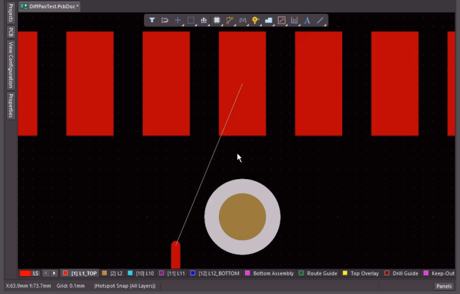This screenshot has width=460, height=294.
Task: Select the interactive routing tool
Action: tap(230, 21)
